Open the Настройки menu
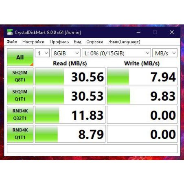The width and height of the screenshot is (184, 184). [x=33, y=42]
